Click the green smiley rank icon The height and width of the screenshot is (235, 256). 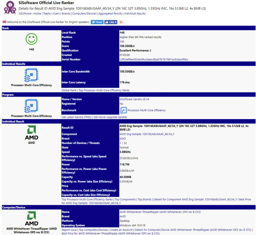click(32, 39)
